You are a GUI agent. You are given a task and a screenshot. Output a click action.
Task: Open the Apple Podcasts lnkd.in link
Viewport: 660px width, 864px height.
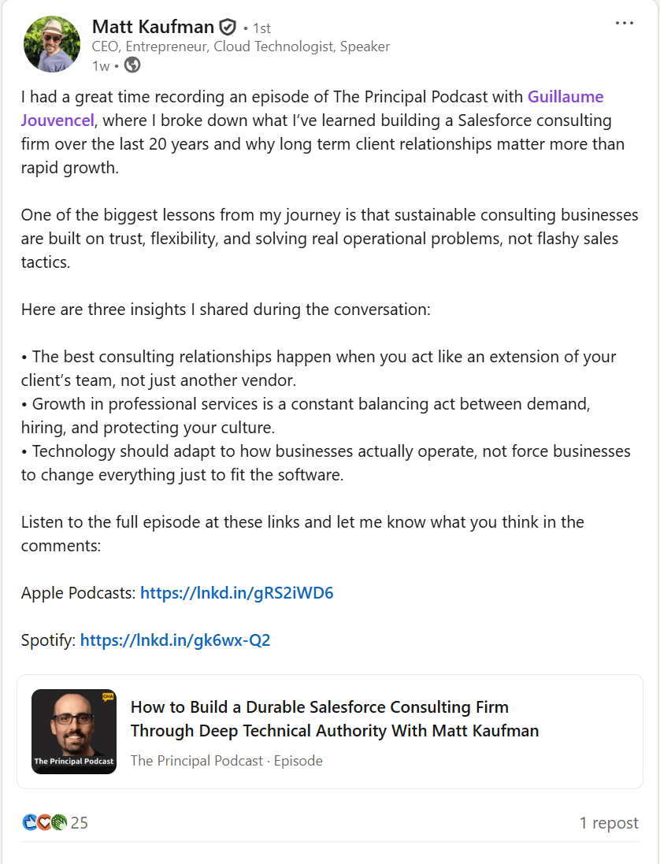[x=237, y=593]
